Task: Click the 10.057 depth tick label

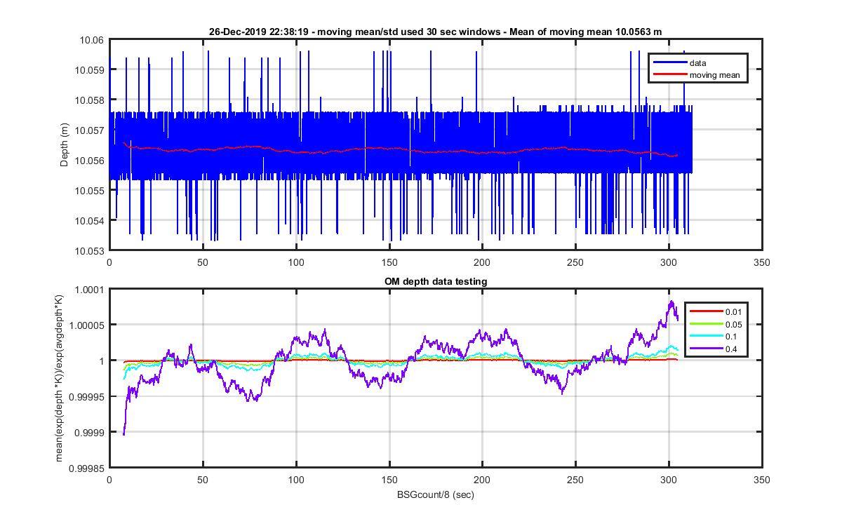Action: click(x=88, y=130)
